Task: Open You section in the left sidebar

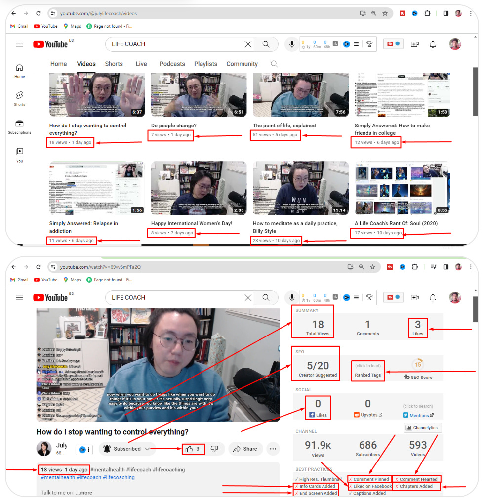Action: click(19, 155)
